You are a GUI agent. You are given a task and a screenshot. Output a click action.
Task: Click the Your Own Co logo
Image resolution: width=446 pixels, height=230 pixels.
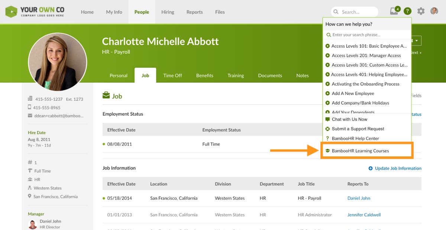pyautogui.click(x=35, y=11)
